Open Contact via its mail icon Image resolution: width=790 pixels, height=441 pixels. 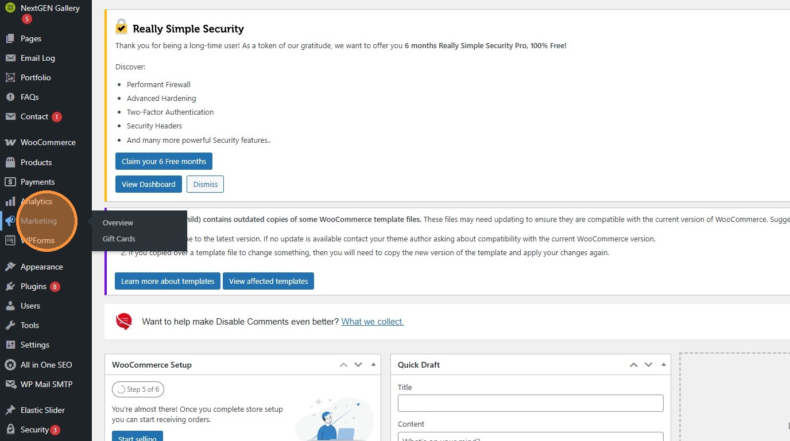pos(10,116)
